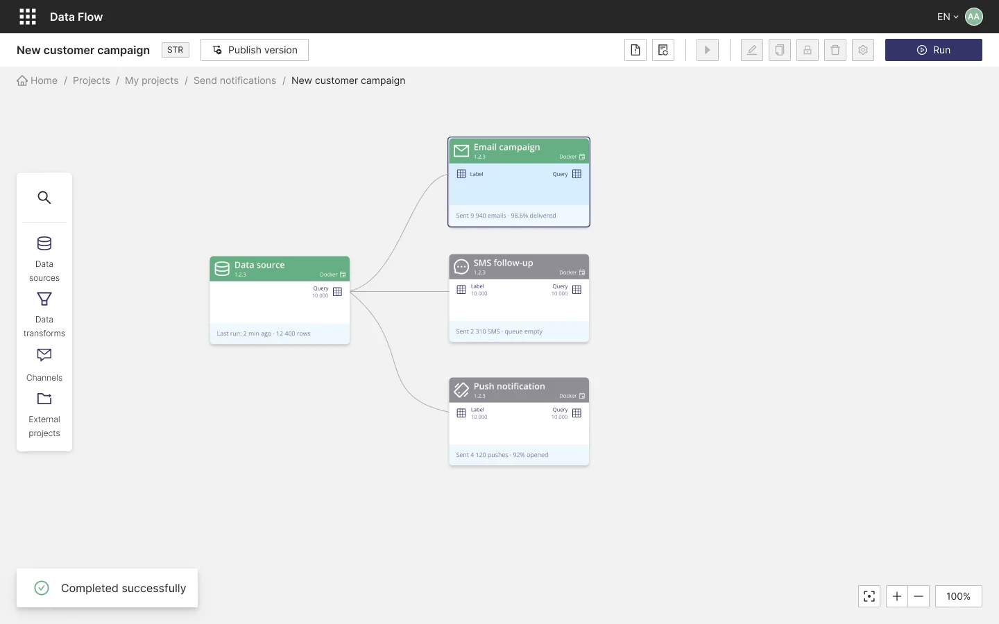The width and height of the screenshot is (999, 624).
Task: Click the Completed successfully toast
Action: point(108,588)
